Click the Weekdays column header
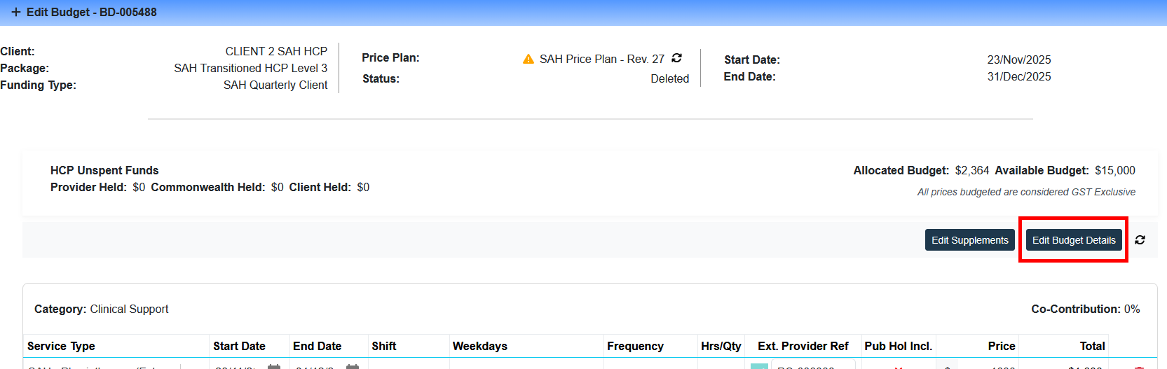This screenshot has height=369, width=1167. click(x=479, y=346)
